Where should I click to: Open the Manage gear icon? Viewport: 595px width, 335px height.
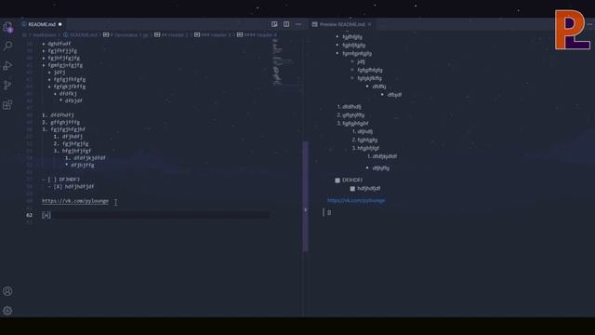click(7, 311)
